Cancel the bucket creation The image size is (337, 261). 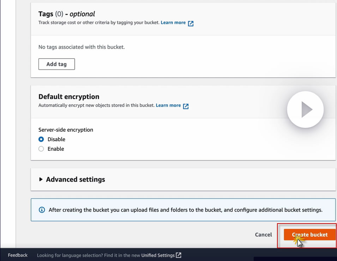click(263, 235)
